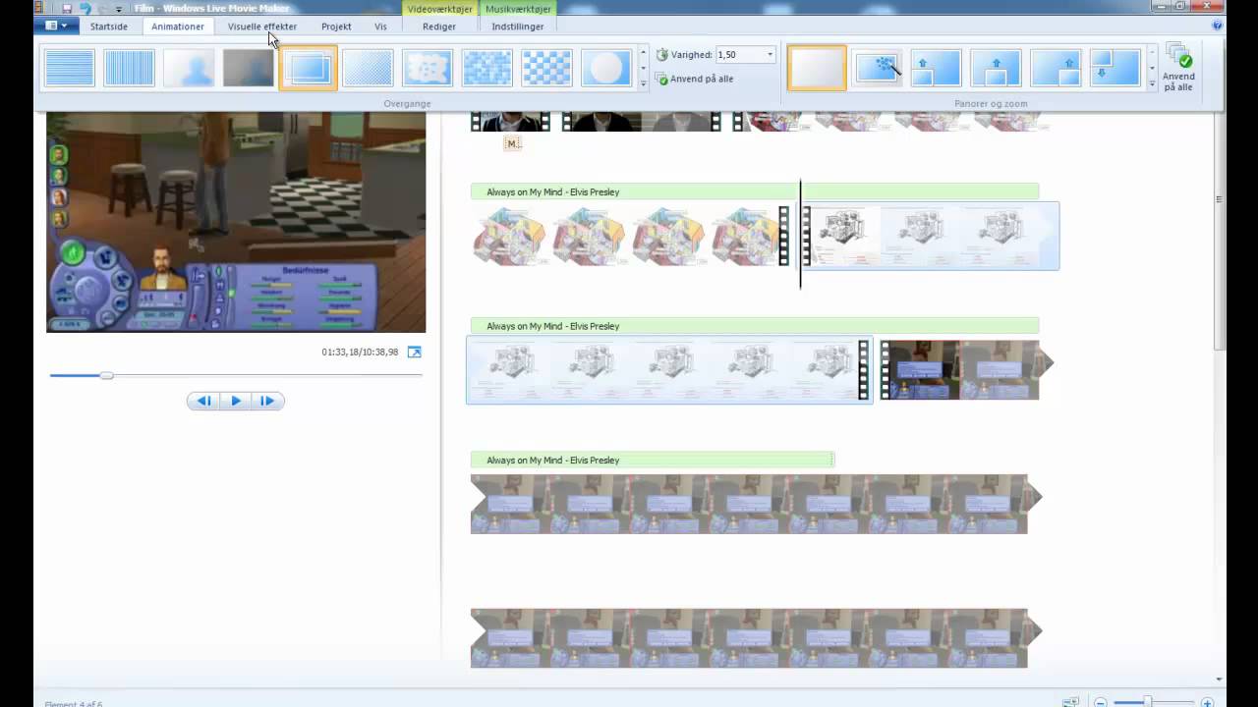
Task: Select fourth row Always on My Mind music track
Action: click(652, 460)
